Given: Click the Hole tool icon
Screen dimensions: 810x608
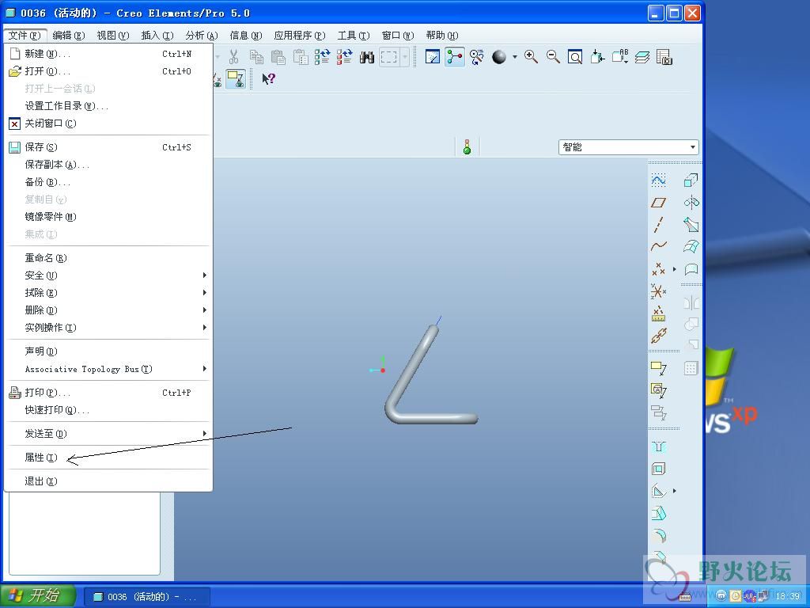Looking at the screenshot, I should [x=659, y=446].
